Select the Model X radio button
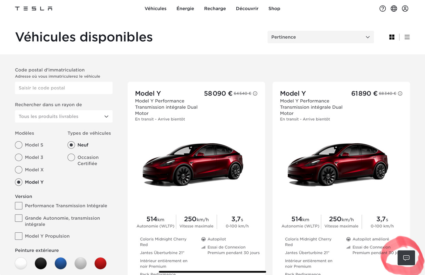425x275 pixels. [19, 170]
